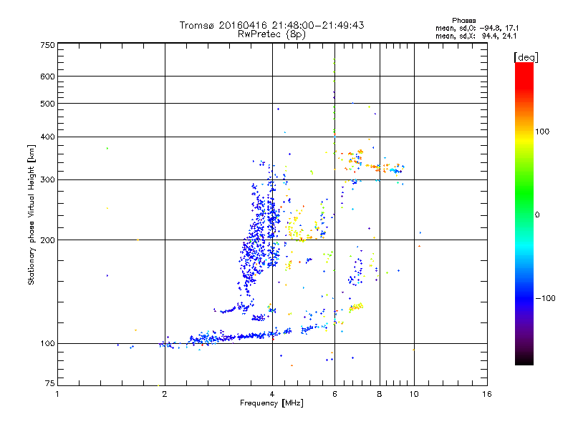This screenshot has width=573, height=429.
Task: Click the '[deg]' colorbar unit label
Action: click(x=526, y=57)
